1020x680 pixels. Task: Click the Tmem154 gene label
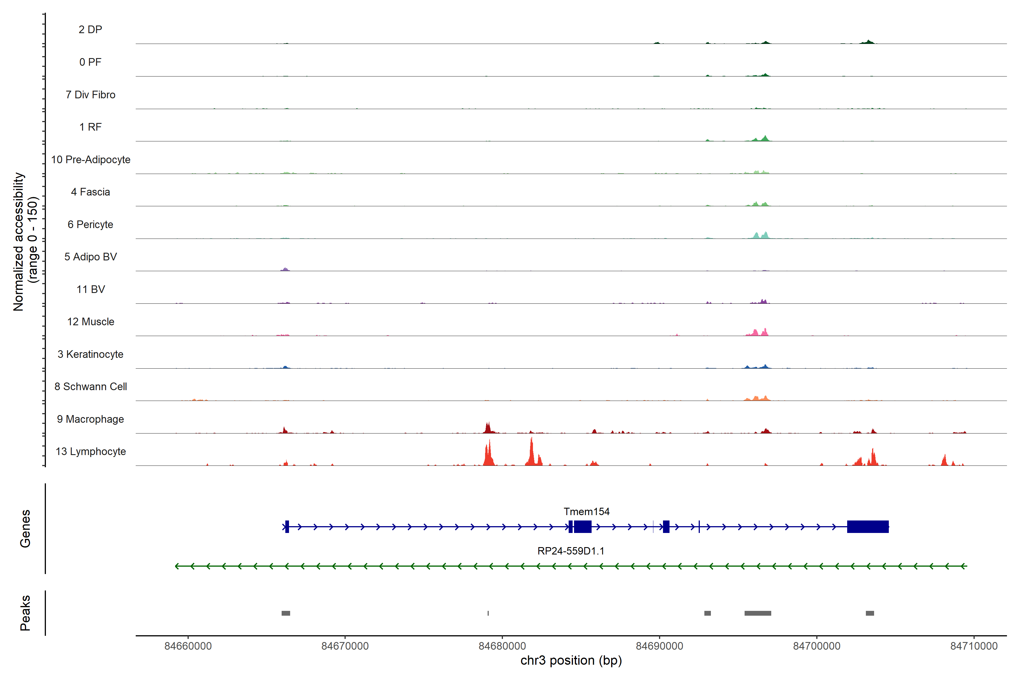coord(586,512)
